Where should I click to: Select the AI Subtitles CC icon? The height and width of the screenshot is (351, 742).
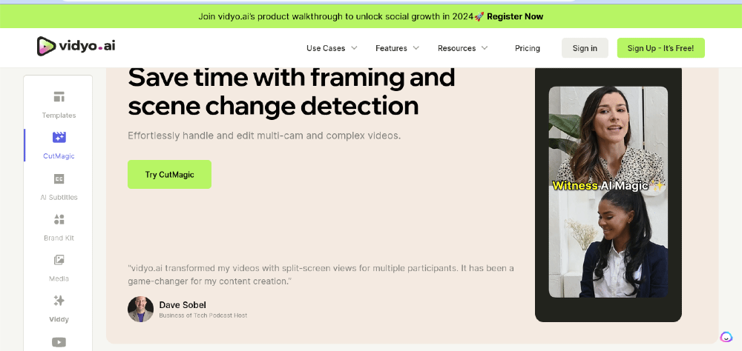59,178
